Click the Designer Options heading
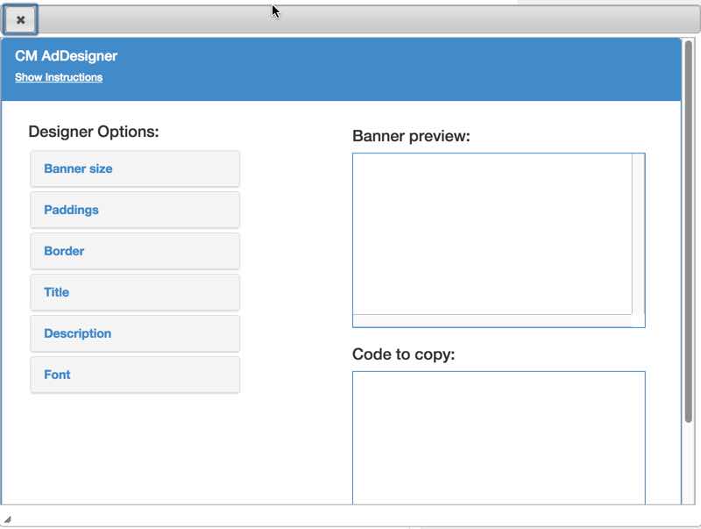This screenshot has height=529, width=701. (94, 132)
